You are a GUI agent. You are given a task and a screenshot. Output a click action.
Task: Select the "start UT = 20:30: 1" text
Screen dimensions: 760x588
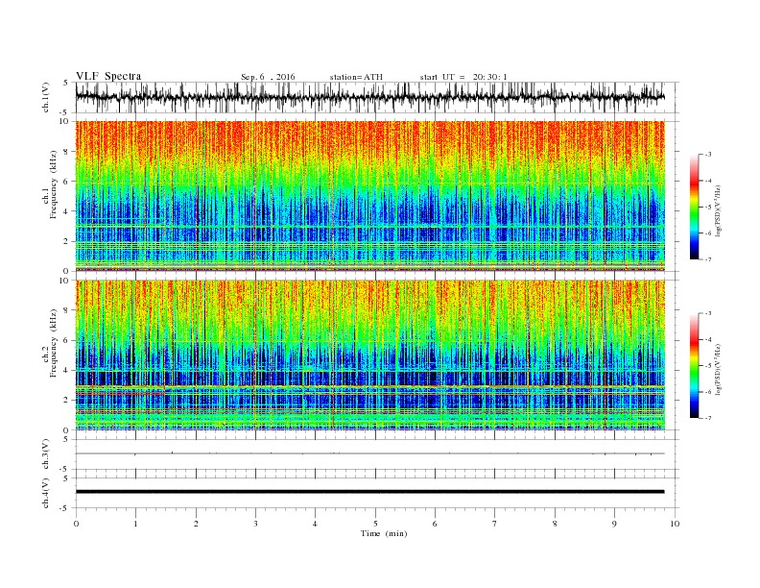[463, 77]
